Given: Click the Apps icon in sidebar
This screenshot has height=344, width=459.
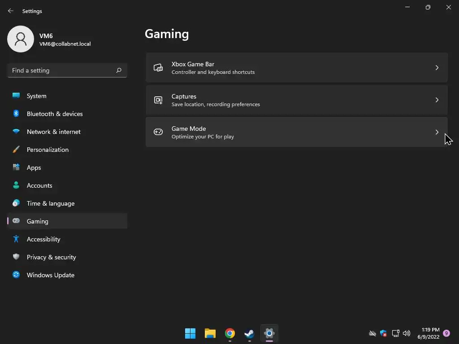Looking at the screenshot, I should pyautogui.click(x=16, y=167).
